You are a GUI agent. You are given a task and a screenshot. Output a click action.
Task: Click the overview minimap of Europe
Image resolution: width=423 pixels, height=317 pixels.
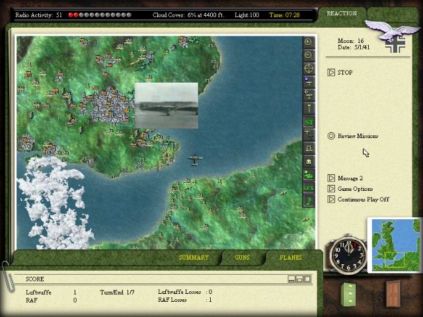pos(394,244)
